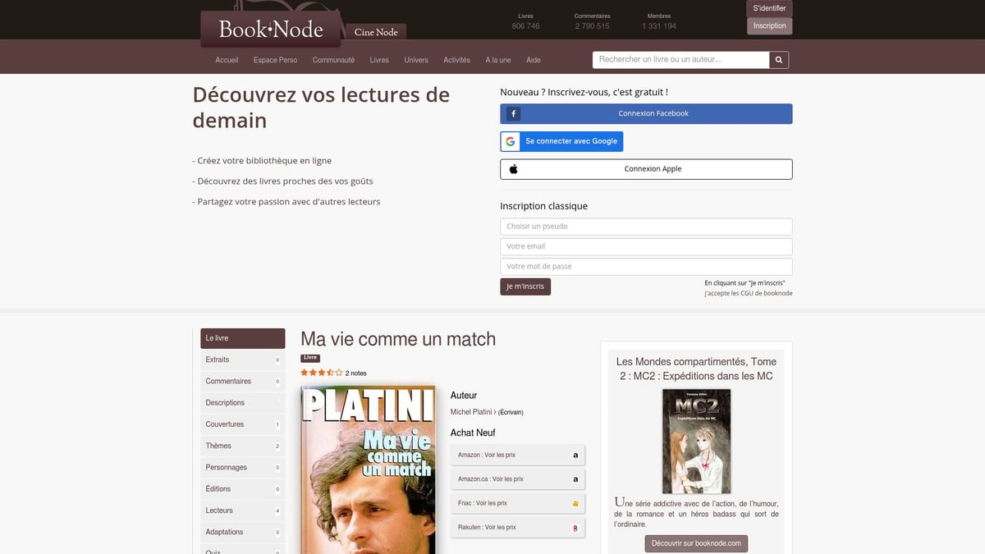Click the Connexion Apple button
This screenshot has width=985, height=554.
tap(646, 169)
